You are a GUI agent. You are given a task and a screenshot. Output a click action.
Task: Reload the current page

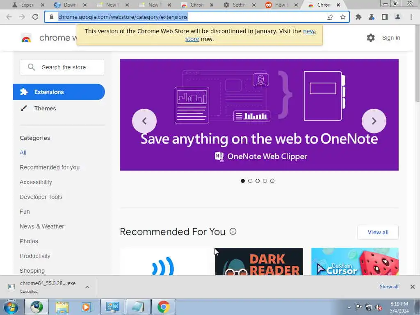click(x=35, y=17)
